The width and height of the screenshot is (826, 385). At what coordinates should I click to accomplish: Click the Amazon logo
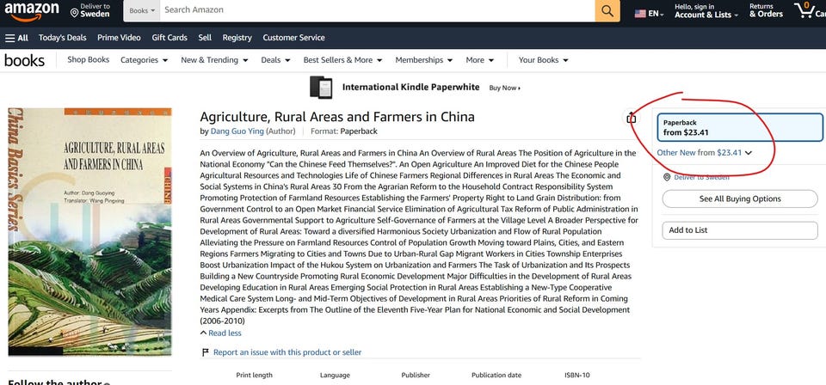pos(32,11)
